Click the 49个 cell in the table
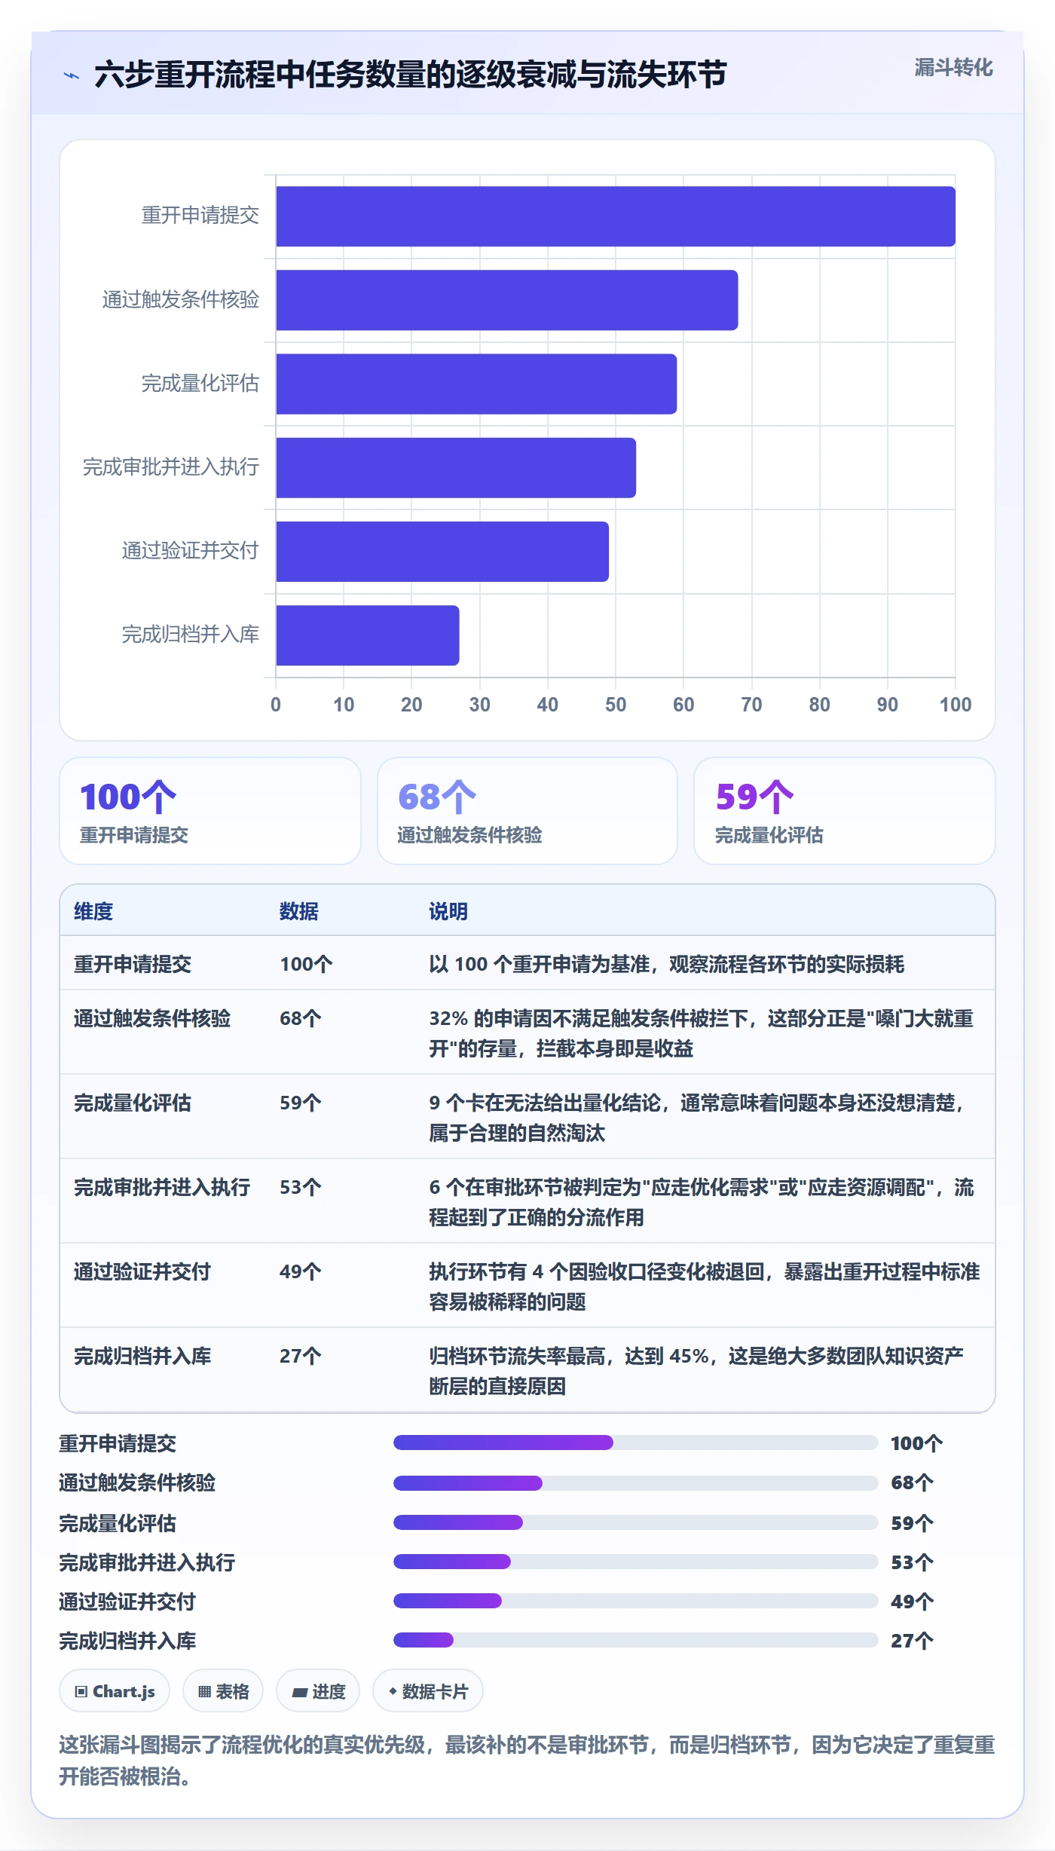This screenshot has height=1851, width=1055. pos(301,1271)
